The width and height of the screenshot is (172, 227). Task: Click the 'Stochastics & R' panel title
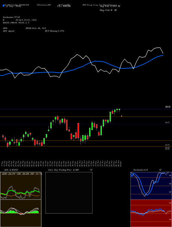(141, 170)
